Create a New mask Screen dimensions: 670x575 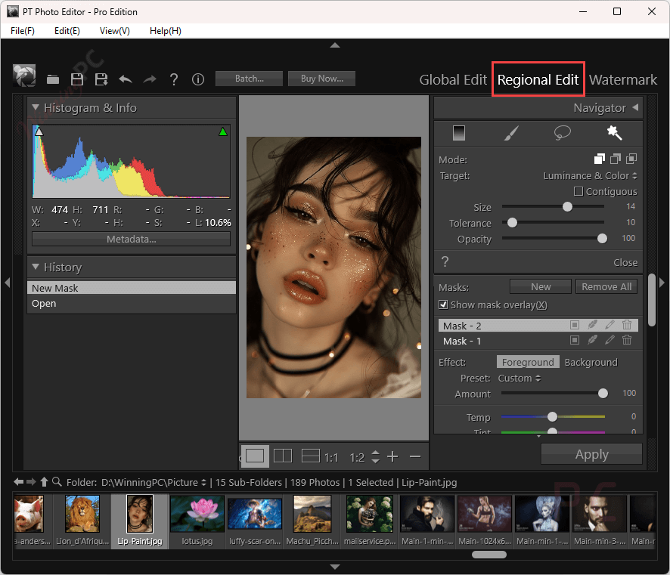(x=541, y=287)
